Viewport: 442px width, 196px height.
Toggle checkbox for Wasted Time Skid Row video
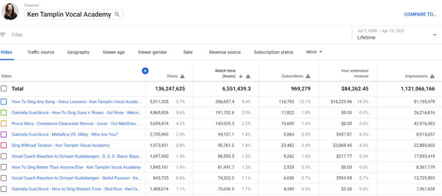click(x=3, y=189)
